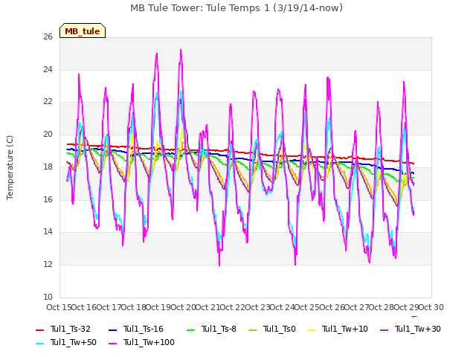
Task: Click the Oct 20 x-axis date label
Action: click(184, 307)
